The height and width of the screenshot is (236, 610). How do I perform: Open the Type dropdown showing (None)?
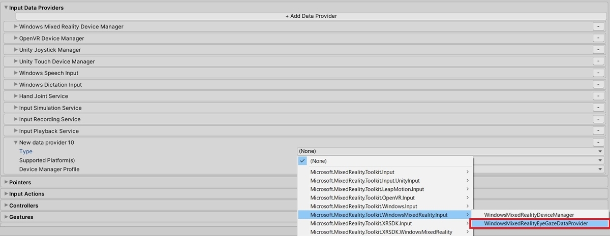(x=451, y=151)
